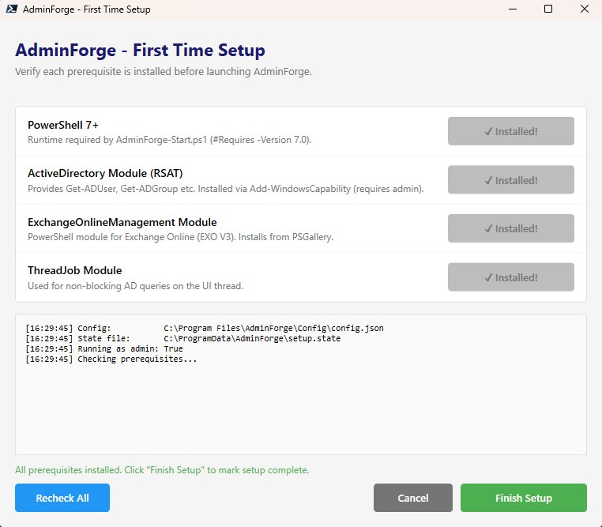
Task: Click Installed button for ExchangeOnlineManagement Module
Action: click(510, 228)
